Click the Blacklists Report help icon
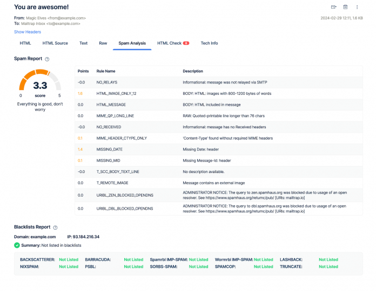The width and height of the screenshot is (376, 291). pos(55,228)
